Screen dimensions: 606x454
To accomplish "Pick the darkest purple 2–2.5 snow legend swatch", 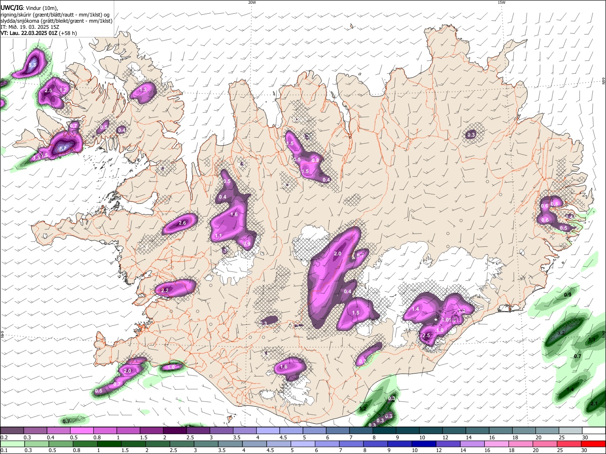I will point(174,431).
